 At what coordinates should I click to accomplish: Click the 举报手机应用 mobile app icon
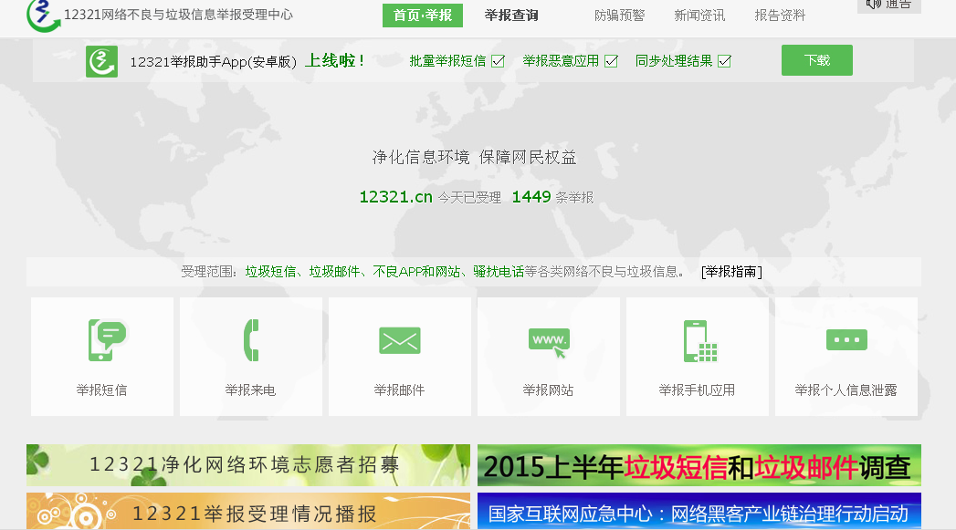699,341
